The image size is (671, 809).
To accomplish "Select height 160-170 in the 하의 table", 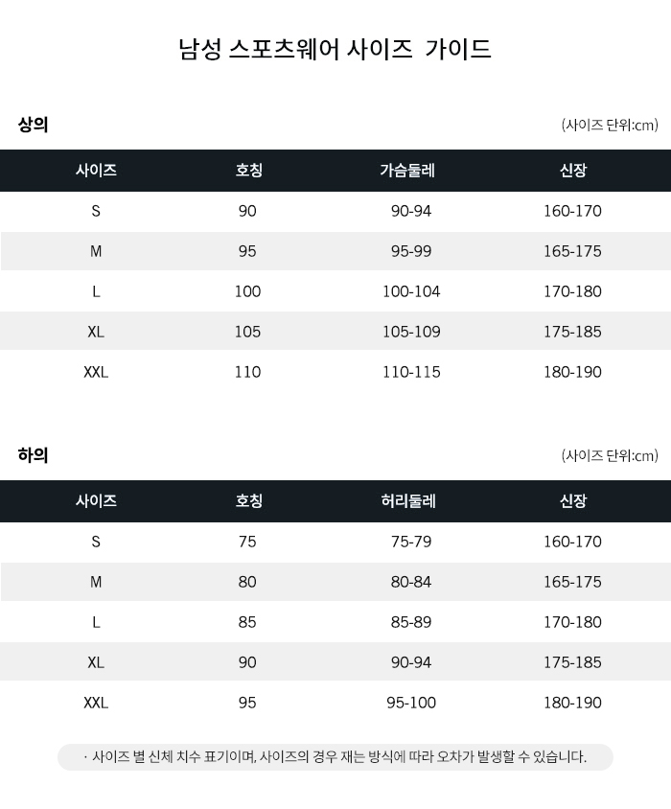I will click(572, 542).
